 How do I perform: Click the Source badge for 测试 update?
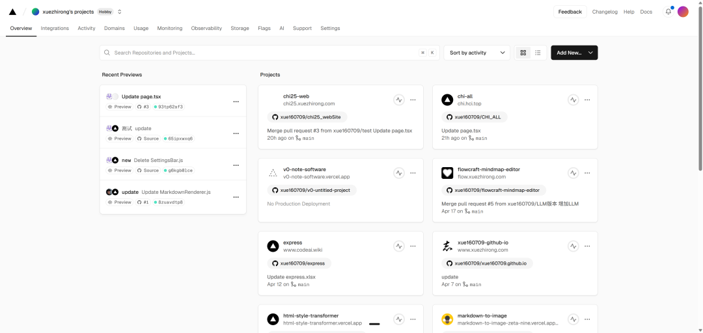point(148,139)
